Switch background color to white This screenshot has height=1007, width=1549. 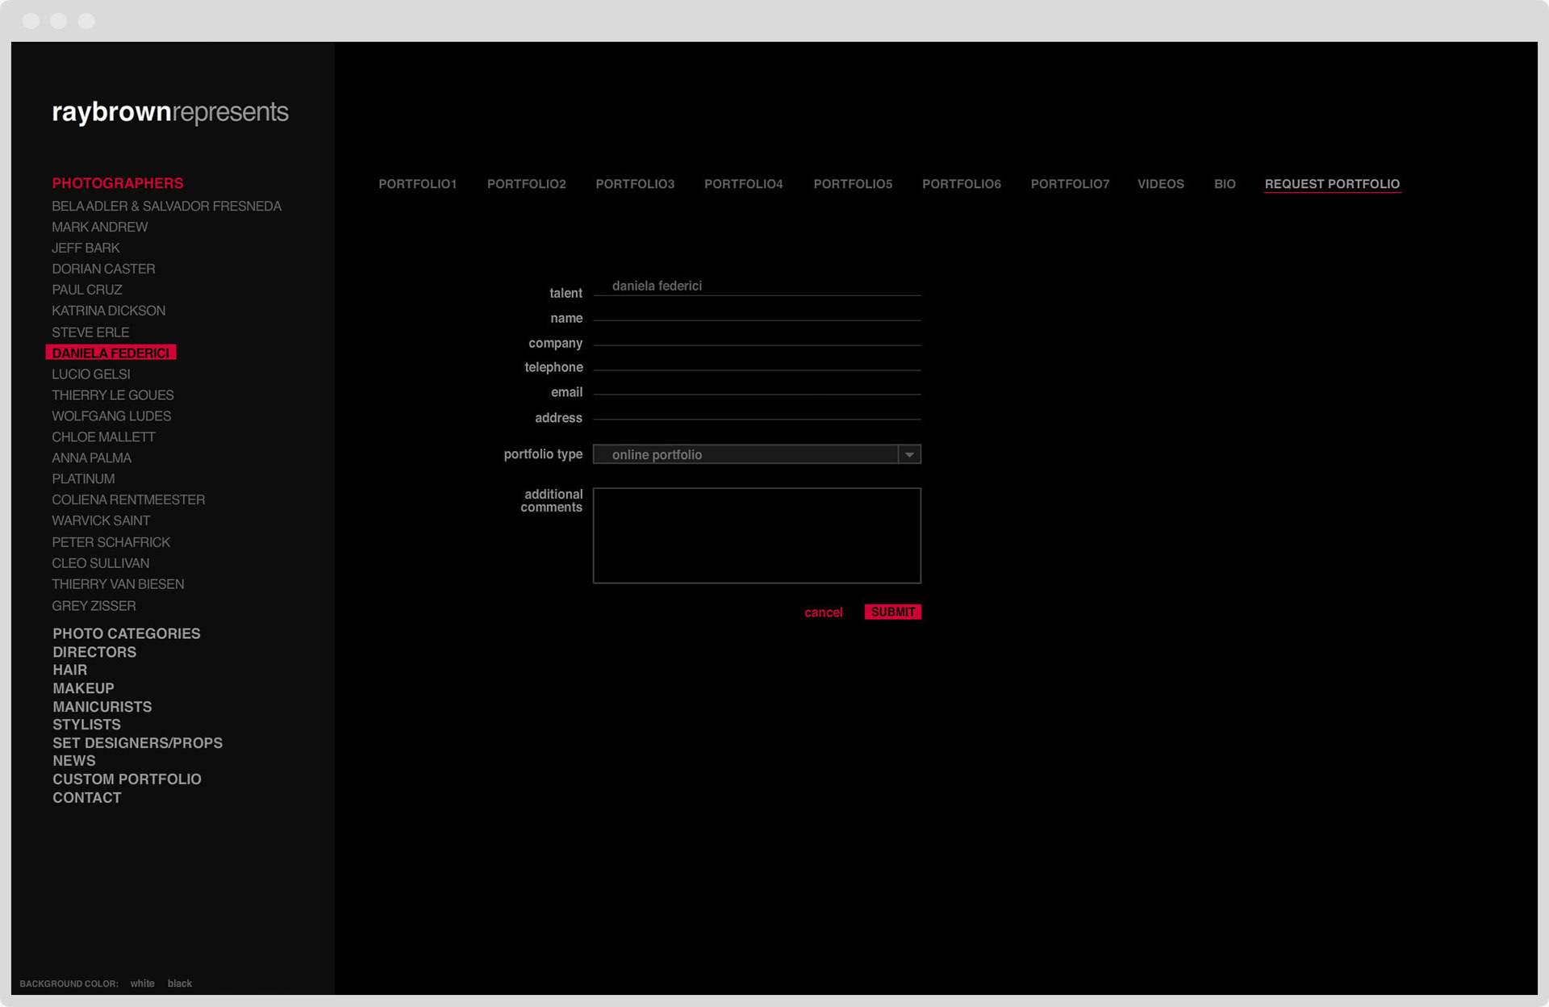(142, 983)
